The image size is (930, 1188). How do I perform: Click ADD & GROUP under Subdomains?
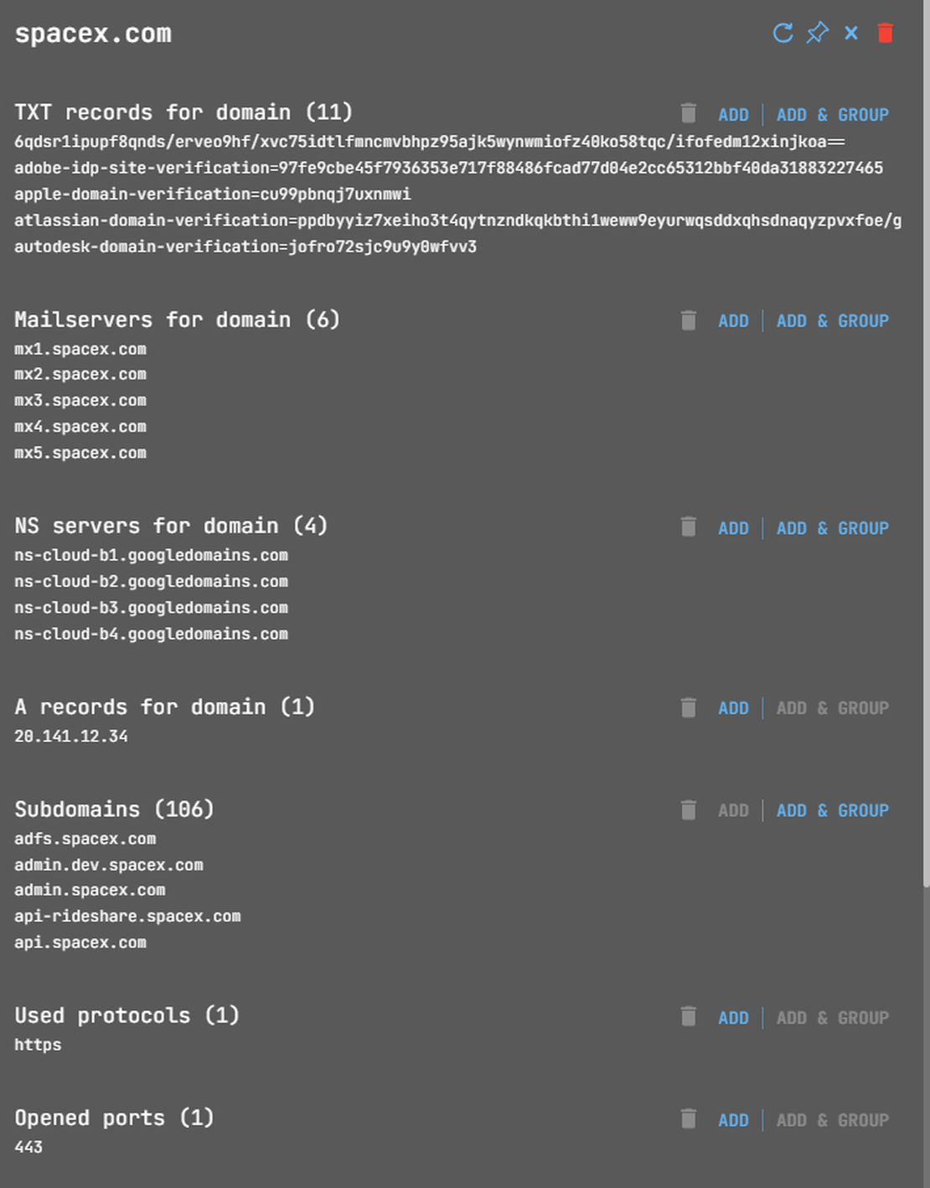coord(833,810)
